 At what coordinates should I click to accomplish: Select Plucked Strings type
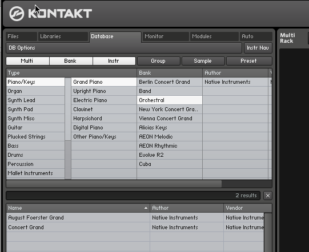pyautogui.click(x=35, y=136)
